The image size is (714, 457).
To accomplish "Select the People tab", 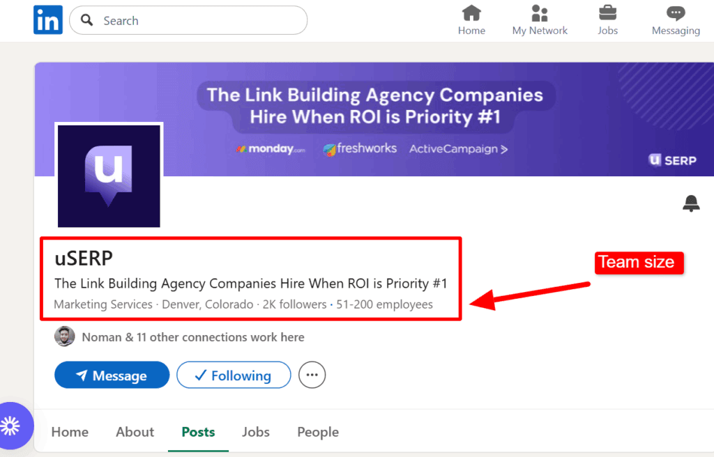I will (x=318, y=432).
